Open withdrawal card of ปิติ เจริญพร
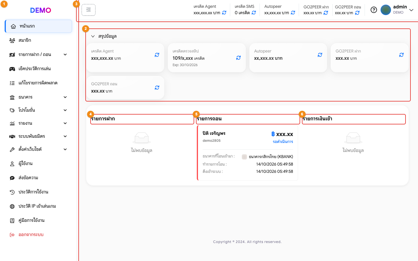Viewport: 418px width, 261px height. coord(247,153)
